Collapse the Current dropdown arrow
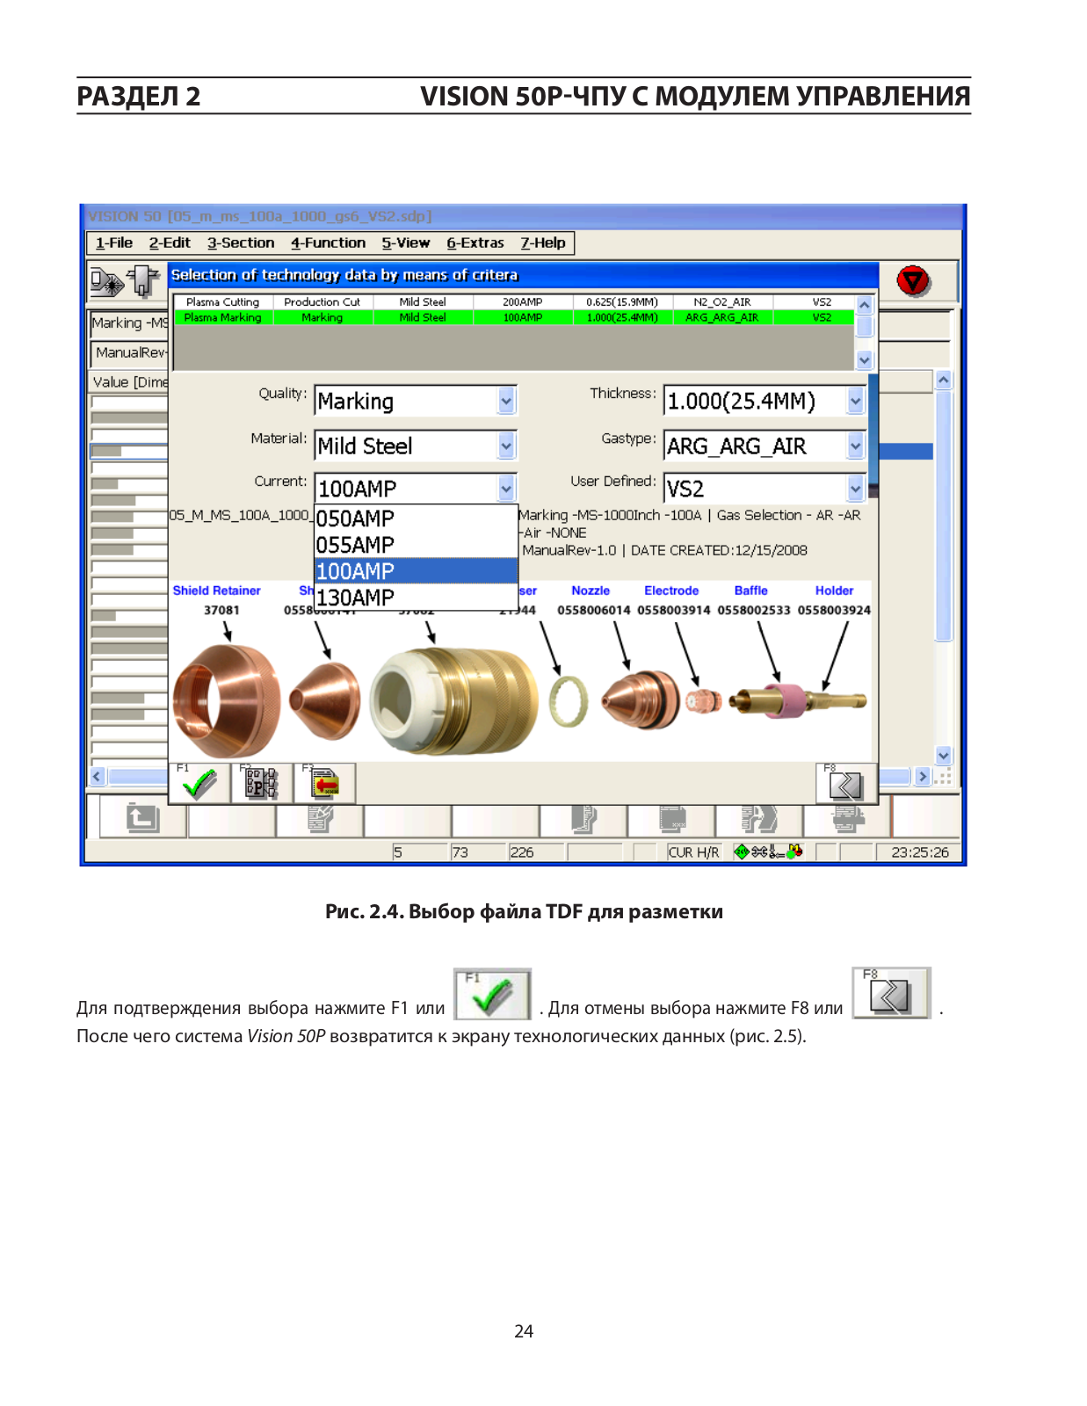The height and width of the screenshot is (1406, 1087). [x=506, y=489]
